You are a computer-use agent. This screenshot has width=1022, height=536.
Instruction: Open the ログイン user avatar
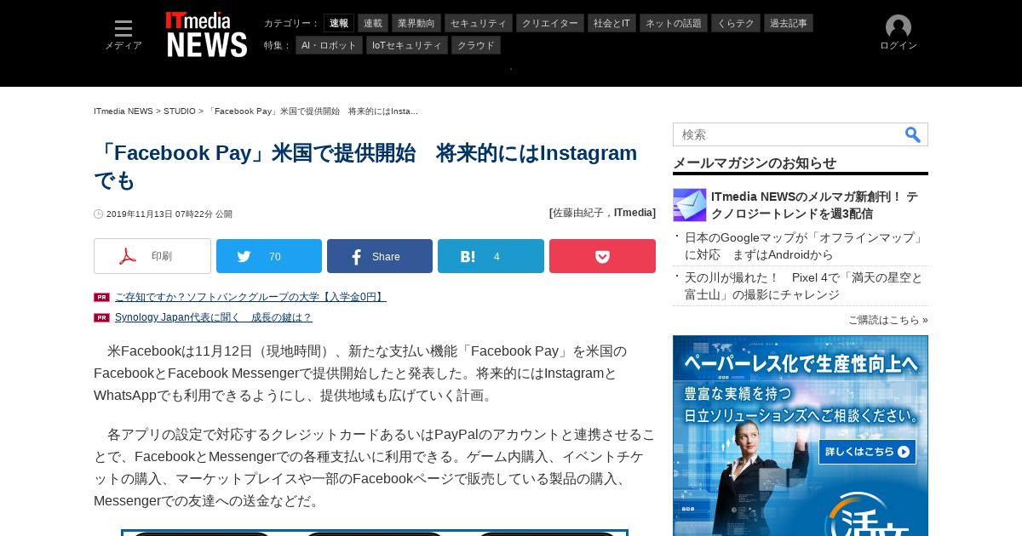899,33
